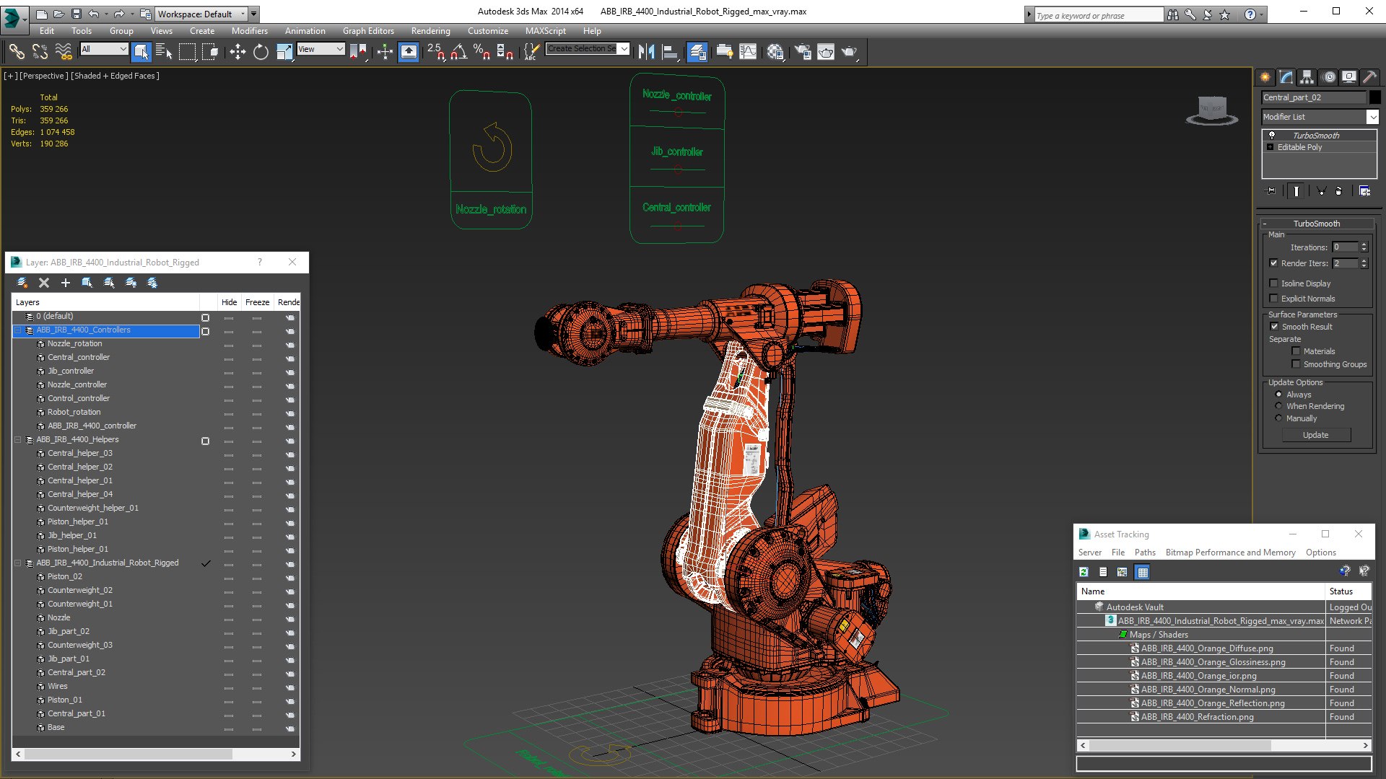Open the Graph Editors menu
The width and height of the screenshot is (1386, 779).
[368, 31]
